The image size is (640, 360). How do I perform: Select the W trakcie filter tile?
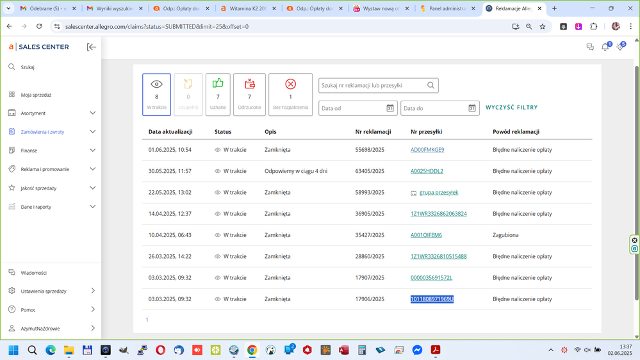(157, 95)
